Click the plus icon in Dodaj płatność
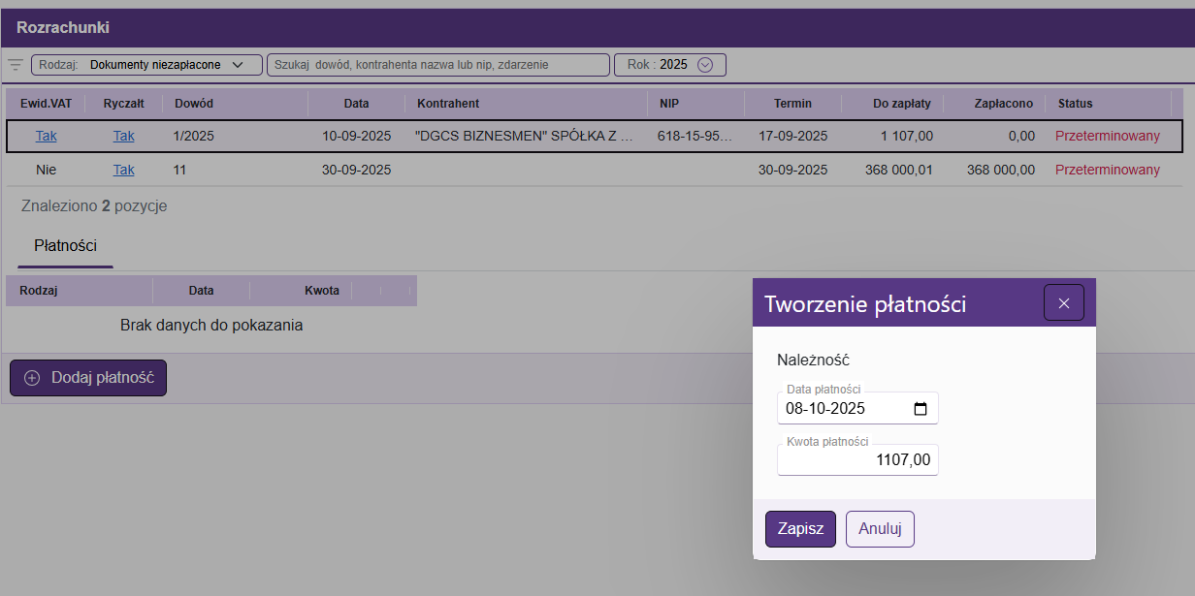The image size is (1195, 596). tap(32, 378)
